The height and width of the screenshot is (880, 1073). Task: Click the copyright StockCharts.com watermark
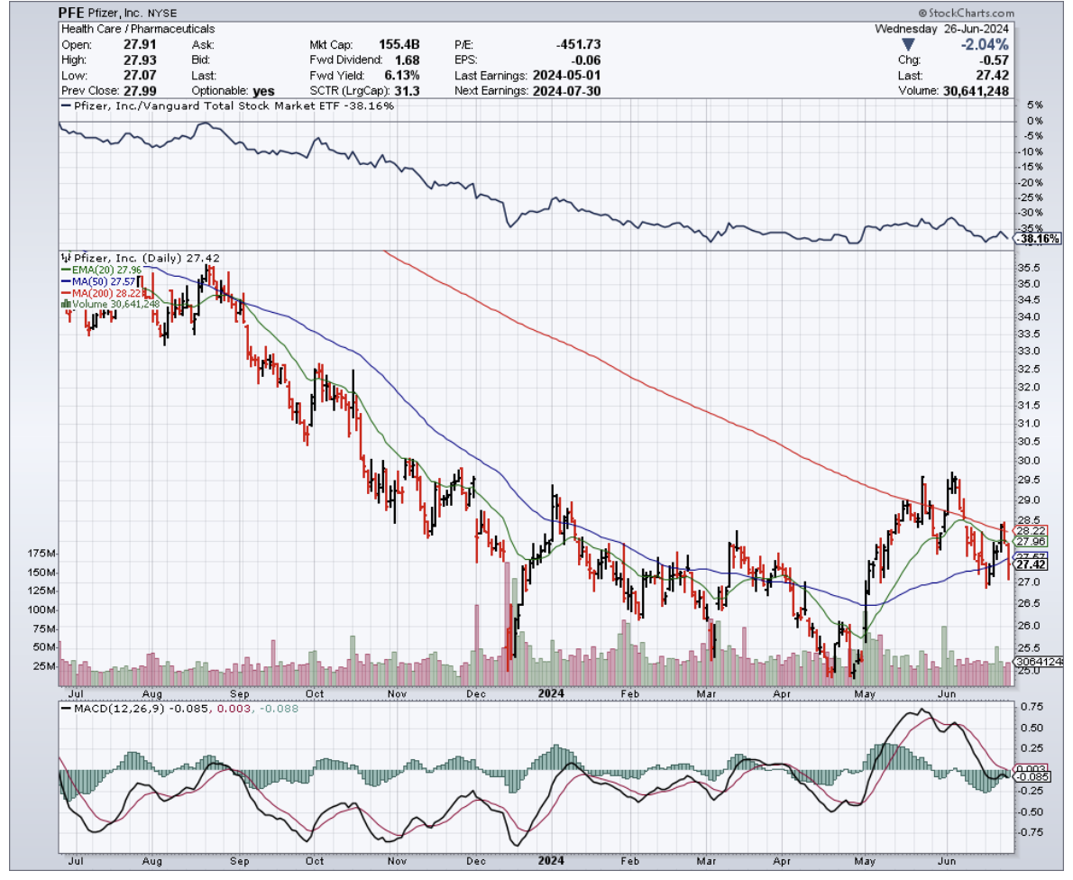click(966, 14)
